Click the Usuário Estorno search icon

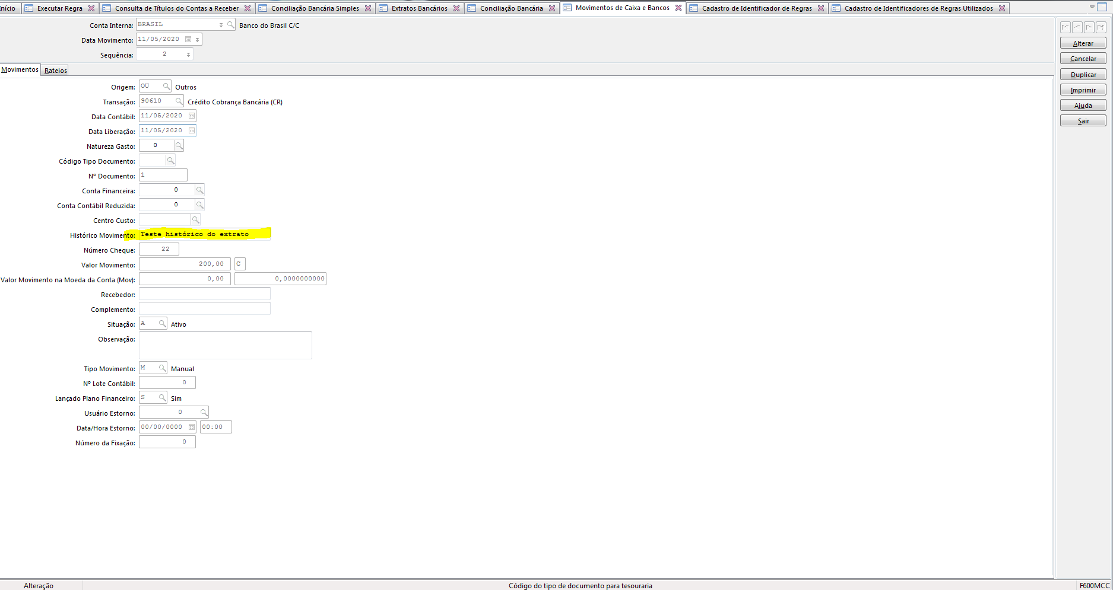pos(204,413)
